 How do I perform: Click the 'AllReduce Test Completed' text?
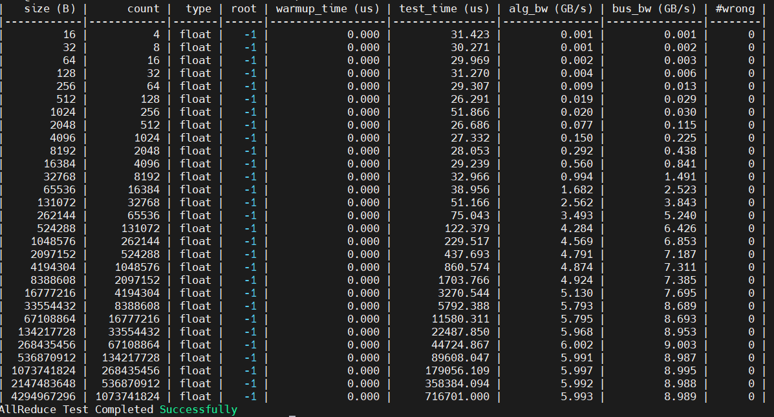coord(76,409)
